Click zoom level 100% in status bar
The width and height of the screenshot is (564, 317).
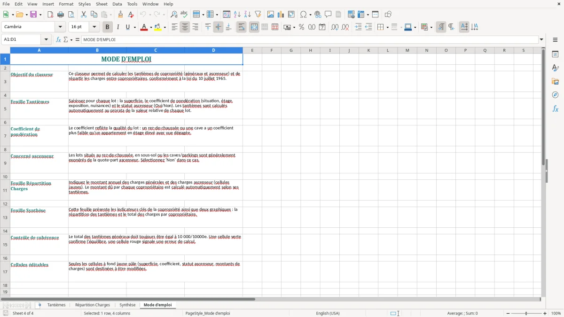(x=556, y=313)
